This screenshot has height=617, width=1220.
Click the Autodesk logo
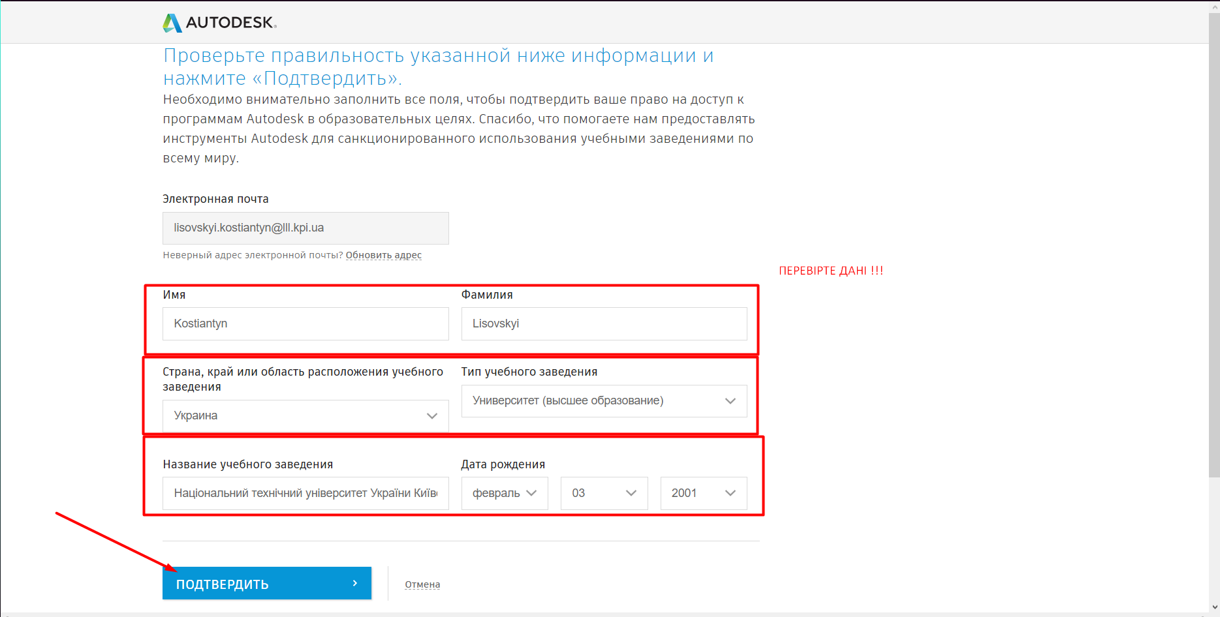tap(220, 23)
